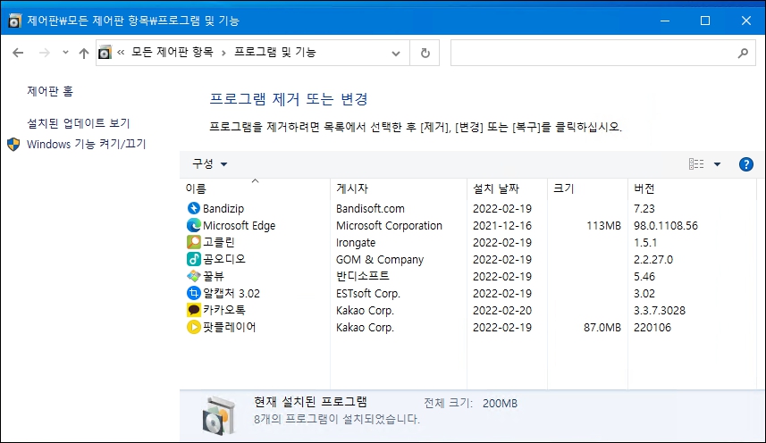The width and height of the screenshot is (766, 443).
Task: Open 제어판 홈 link
Action: [50, 91]
